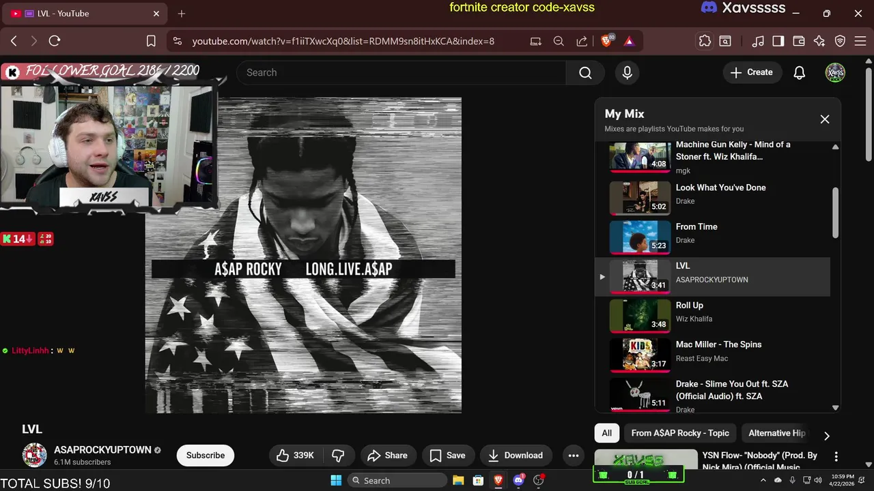This screenshot has height=491, width=874.
Task: Open site settings icon beside URL
Action: (178, 41)
